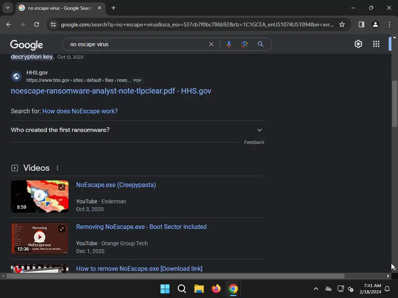This screenshot has height=298, width=398.
Task: Open File Explorer from the taskbar
Action: 199,289
